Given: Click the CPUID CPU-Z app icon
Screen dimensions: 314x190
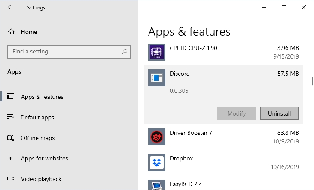Looking at the screenshot, I should [x=156, y=52].
